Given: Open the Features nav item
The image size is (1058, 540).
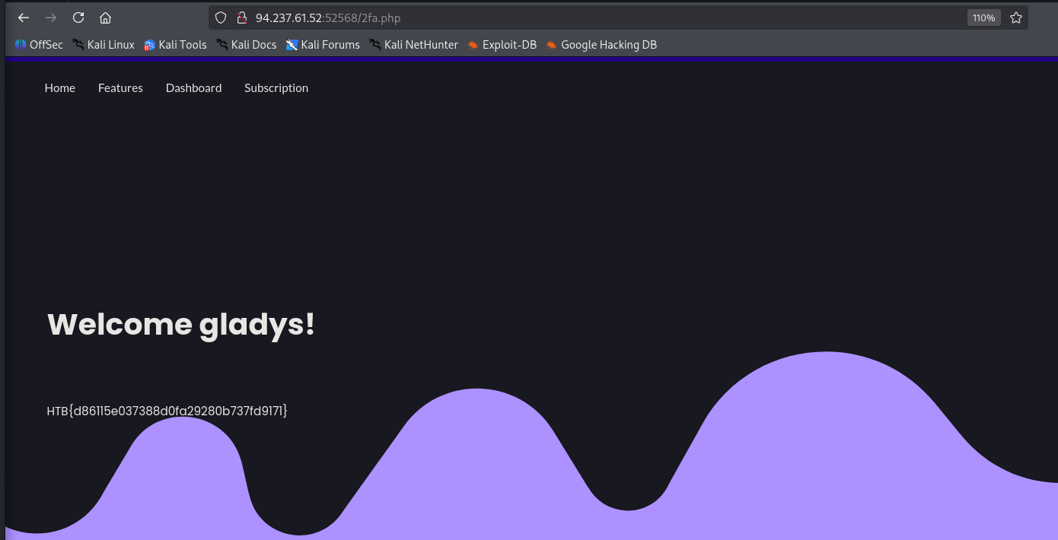Looking at the screenshot, I should tap(120, 88).
